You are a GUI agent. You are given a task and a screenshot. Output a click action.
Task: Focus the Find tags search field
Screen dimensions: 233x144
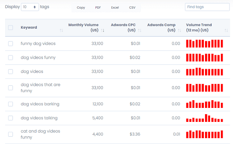(x=207, y=7)
